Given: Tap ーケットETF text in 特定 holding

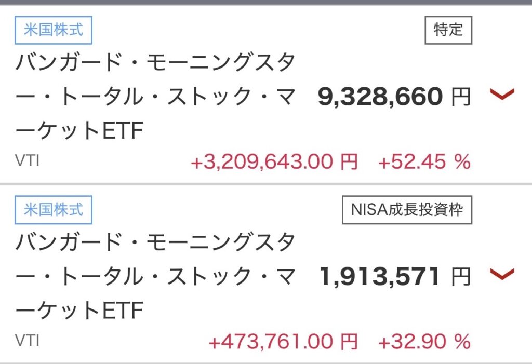Looking at the screenshot, I should point(79,131).
